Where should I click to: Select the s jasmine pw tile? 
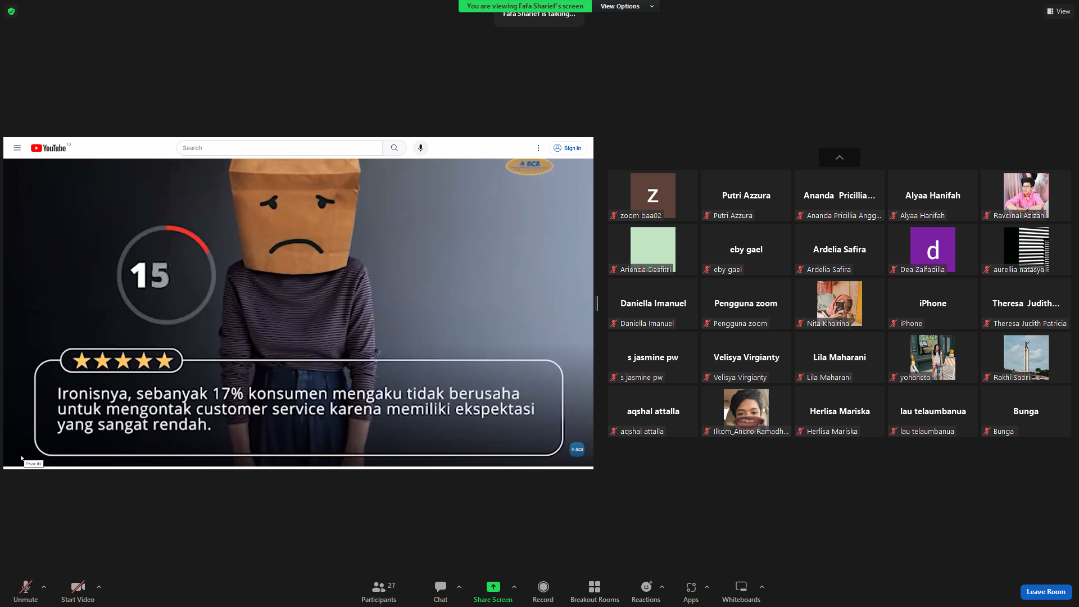pyautogui.click(x=653, y=357)
